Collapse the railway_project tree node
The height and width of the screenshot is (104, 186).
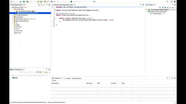10,7
